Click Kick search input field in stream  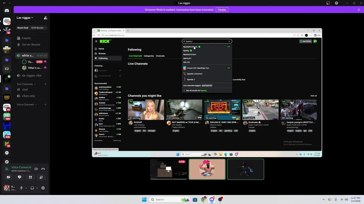click(x=207, y=41)
